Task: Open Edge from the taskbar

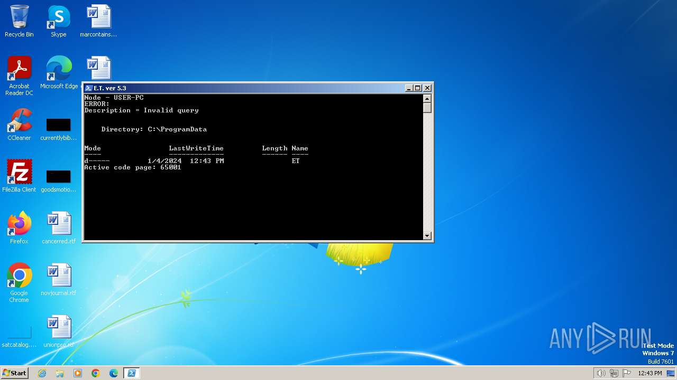Action: point(114,373)
